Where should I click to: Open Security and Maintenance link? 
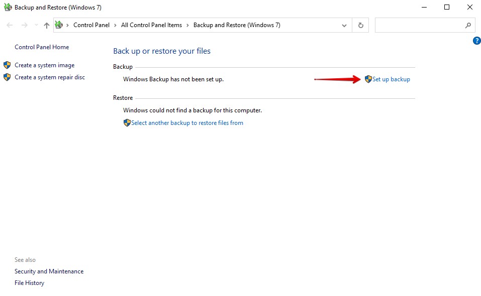point(49,271)
